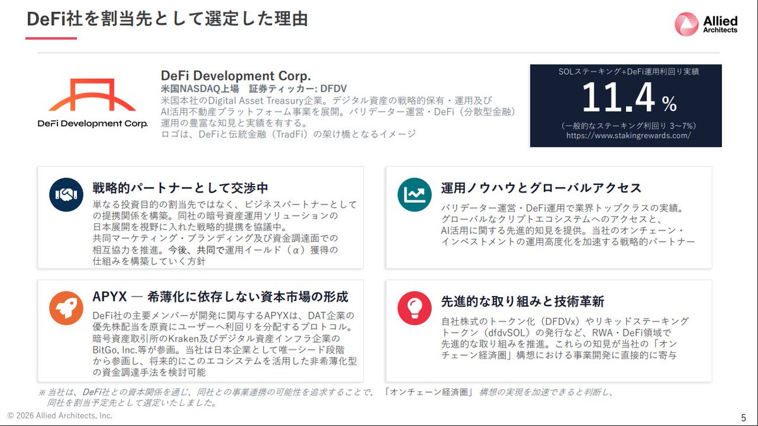Click the line beginning 自社株式のトークン化（DFDVx）
The height and width of the screenshot is (426, 758).
(565, 321)
